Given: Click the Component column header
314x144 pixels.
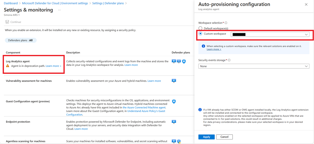Looking at the screenshot, I should tap(13, 52).
